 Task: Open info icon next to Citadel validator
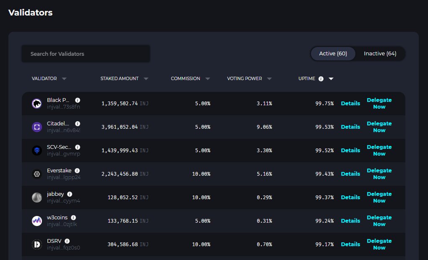pos(78,124)
